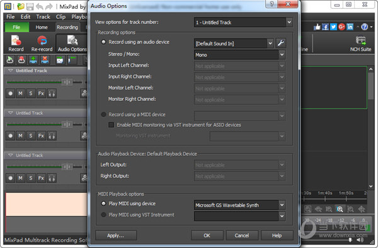Click the master volume slider handle
Screen dimensions: 378x248
coord(350,240)
